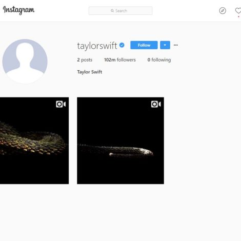Open the three-dot options menu
The height and width of the screenshot is (241, 241).
pyautogui.click(x=176, y=45)
